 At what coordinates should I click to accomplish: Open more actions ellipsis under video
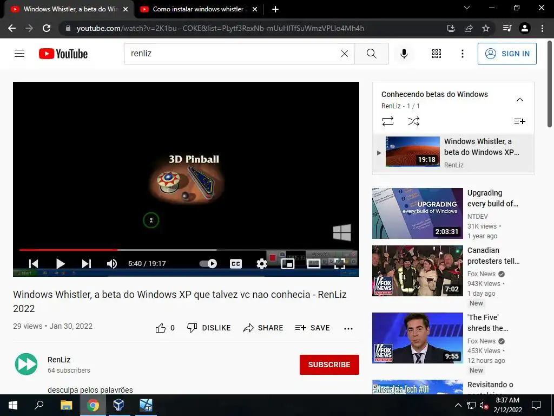(x=348, y=328)
